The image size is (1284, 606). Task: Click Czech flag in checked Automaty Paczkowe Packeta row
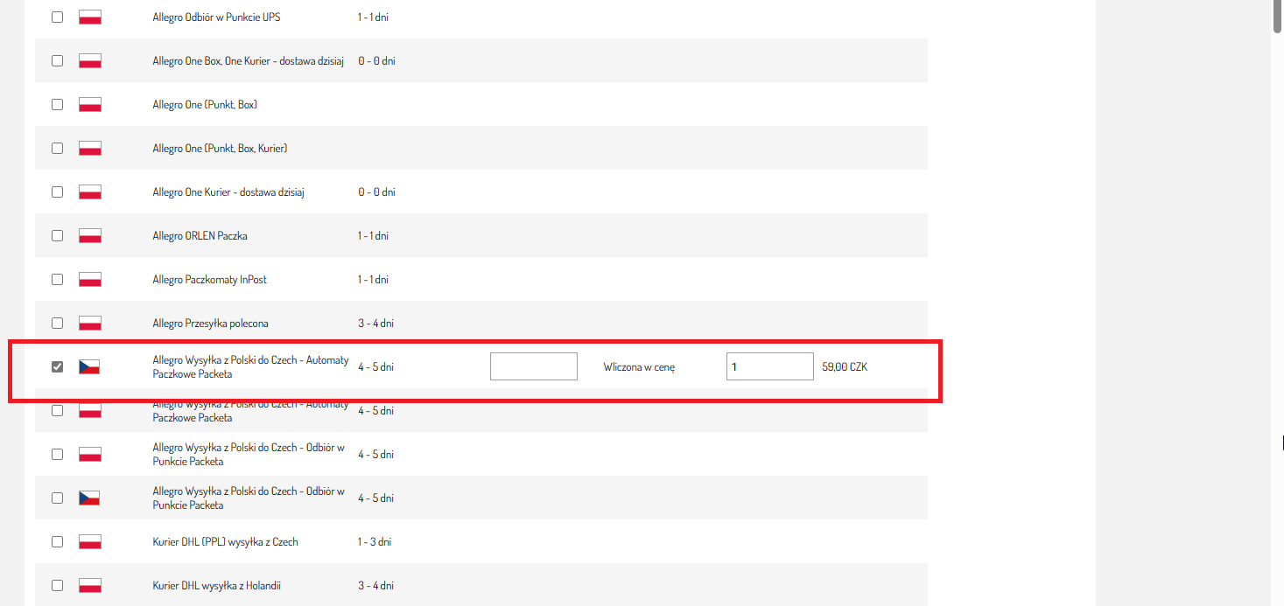89,366
